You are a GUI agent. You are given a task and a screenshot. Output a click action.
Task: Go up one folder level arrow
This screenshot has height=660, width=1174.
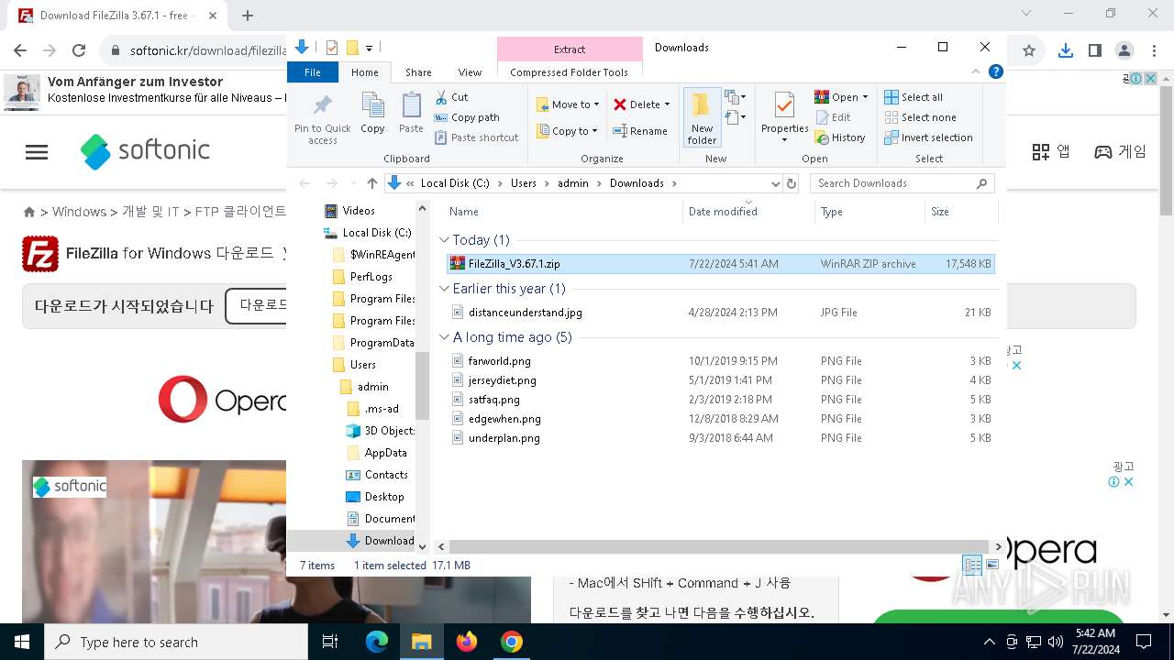point(371,183)
